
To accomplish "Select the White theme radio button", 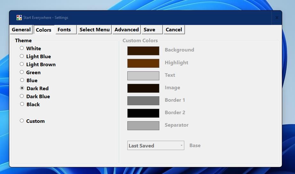I will coord(22,48).
